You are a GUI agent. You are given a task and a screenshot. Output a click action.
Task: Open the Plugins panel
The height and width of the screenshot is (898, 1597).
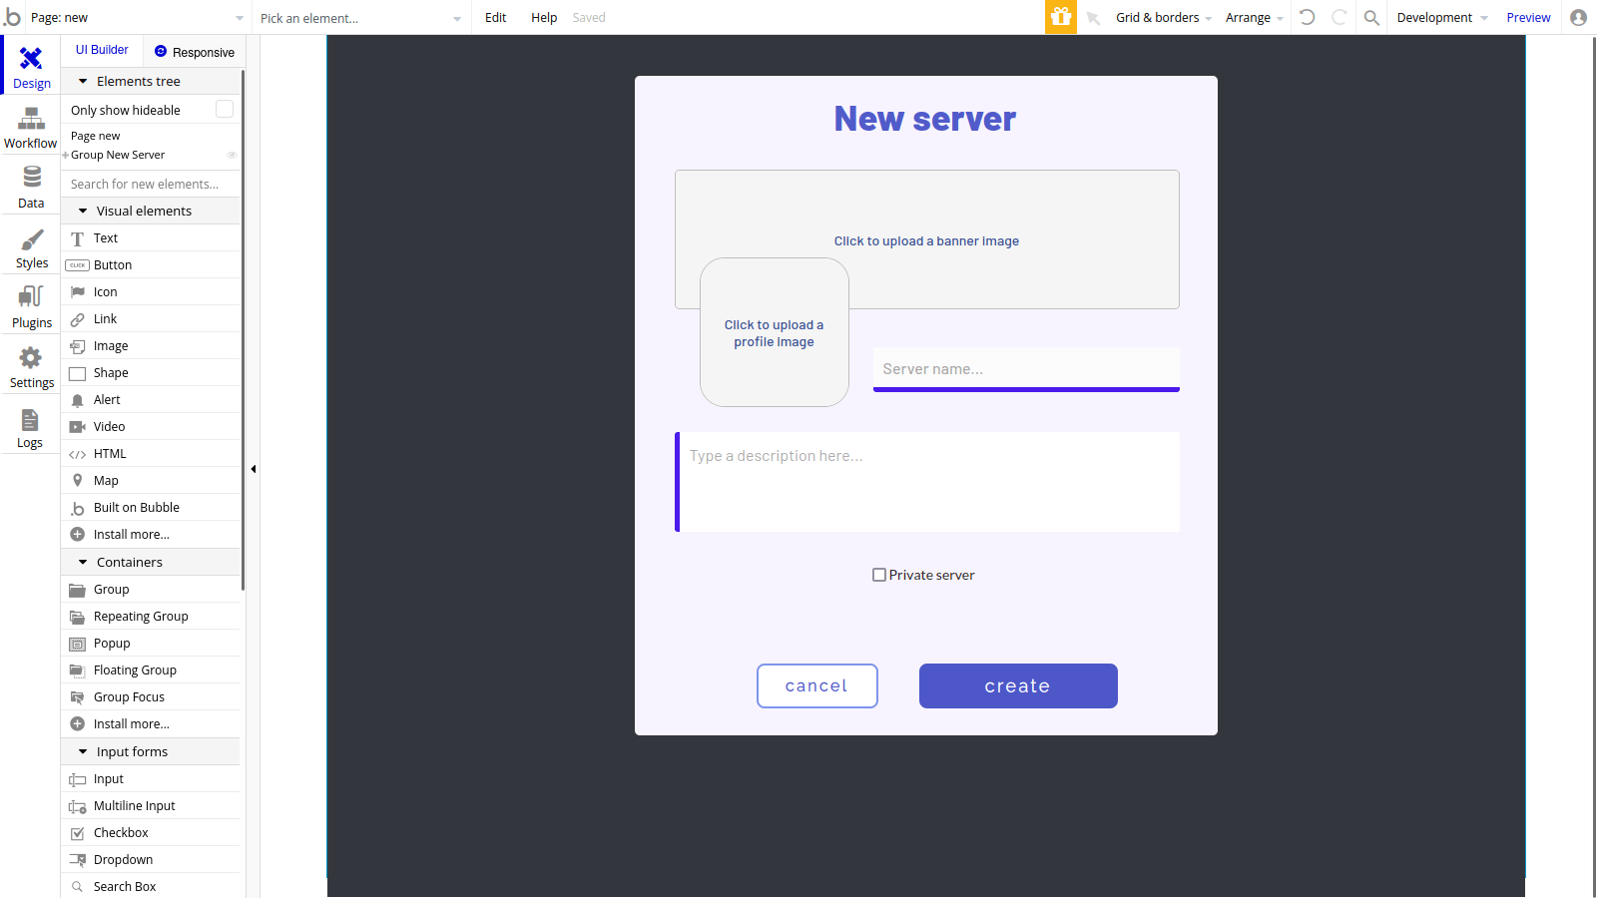tap(30, 307)
